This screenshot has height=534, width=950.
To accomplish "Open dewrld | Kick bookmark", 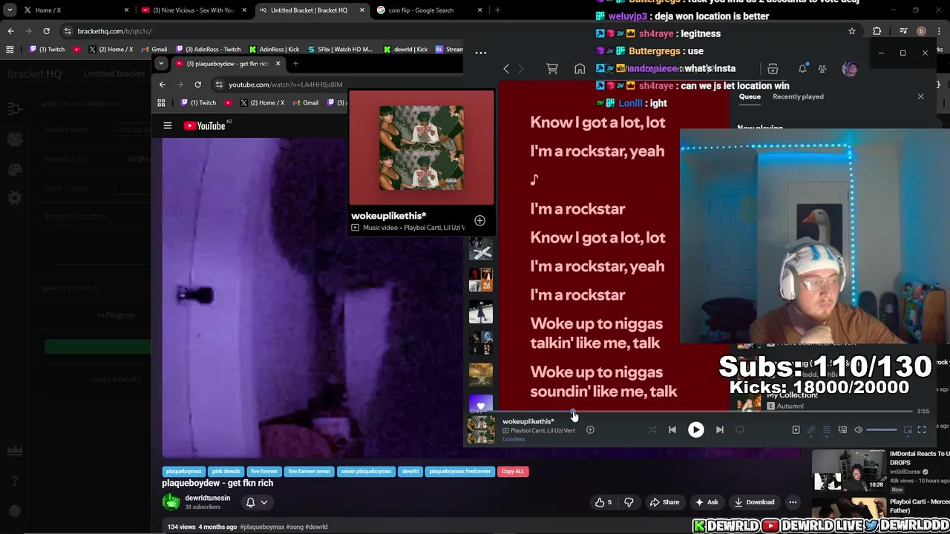I will coord(406,50).
